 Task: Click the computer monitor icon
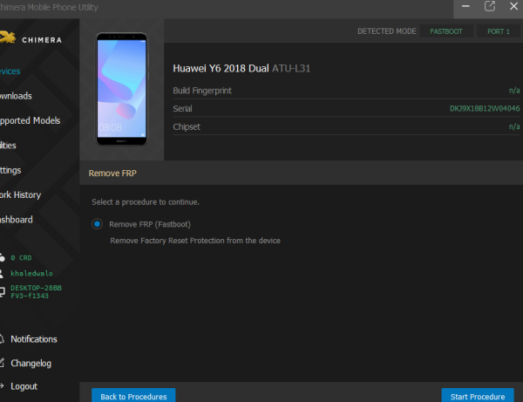click(2, 291)
